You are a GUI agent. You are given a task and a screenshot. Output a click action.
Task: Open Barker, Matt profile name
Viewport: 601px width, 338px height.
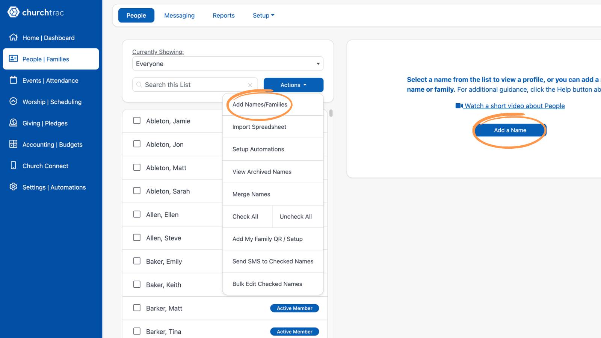pyautogui.click(x=164, y=308)
